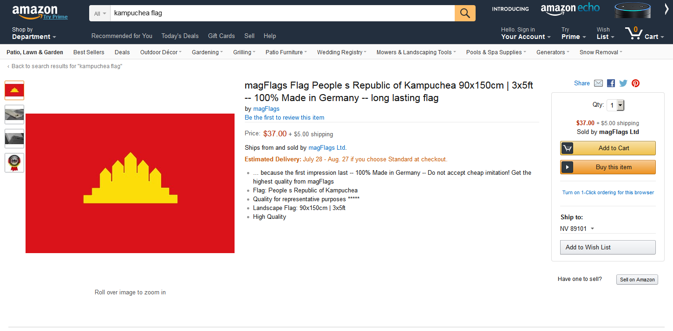Screen dimensions: 673x331
Task: Select the award ribbon badge thumbnail
Action: [14, 163]
